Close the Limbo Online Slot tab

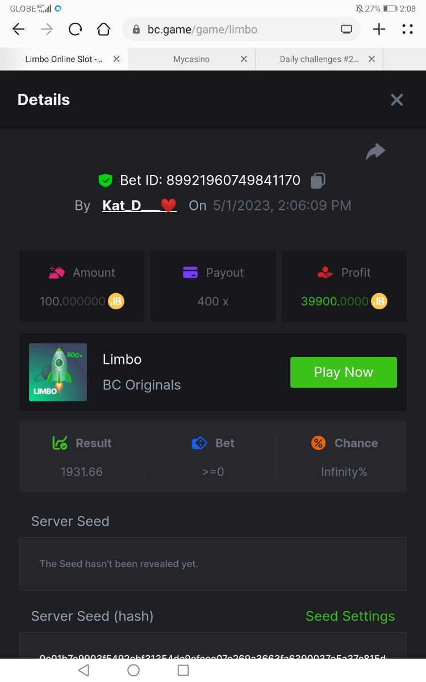116,59
